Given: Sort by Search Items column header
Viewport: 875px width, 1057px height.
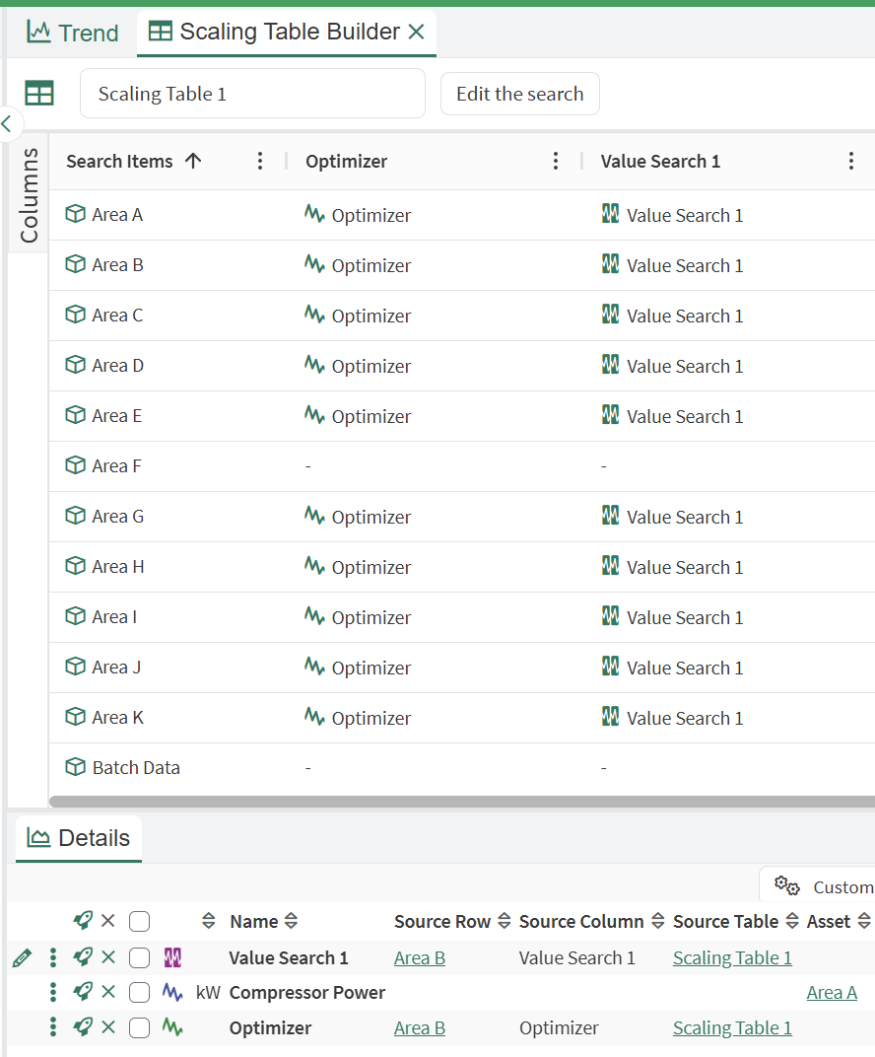Looking at the screenshot, I should pyautogui.click(x=134, y=161).
